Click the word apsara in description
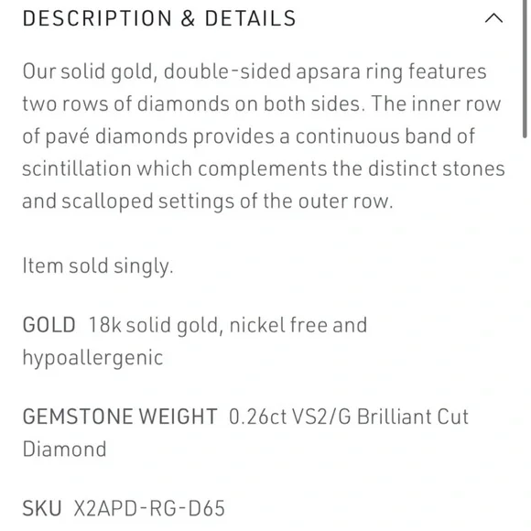 (328, 71)
